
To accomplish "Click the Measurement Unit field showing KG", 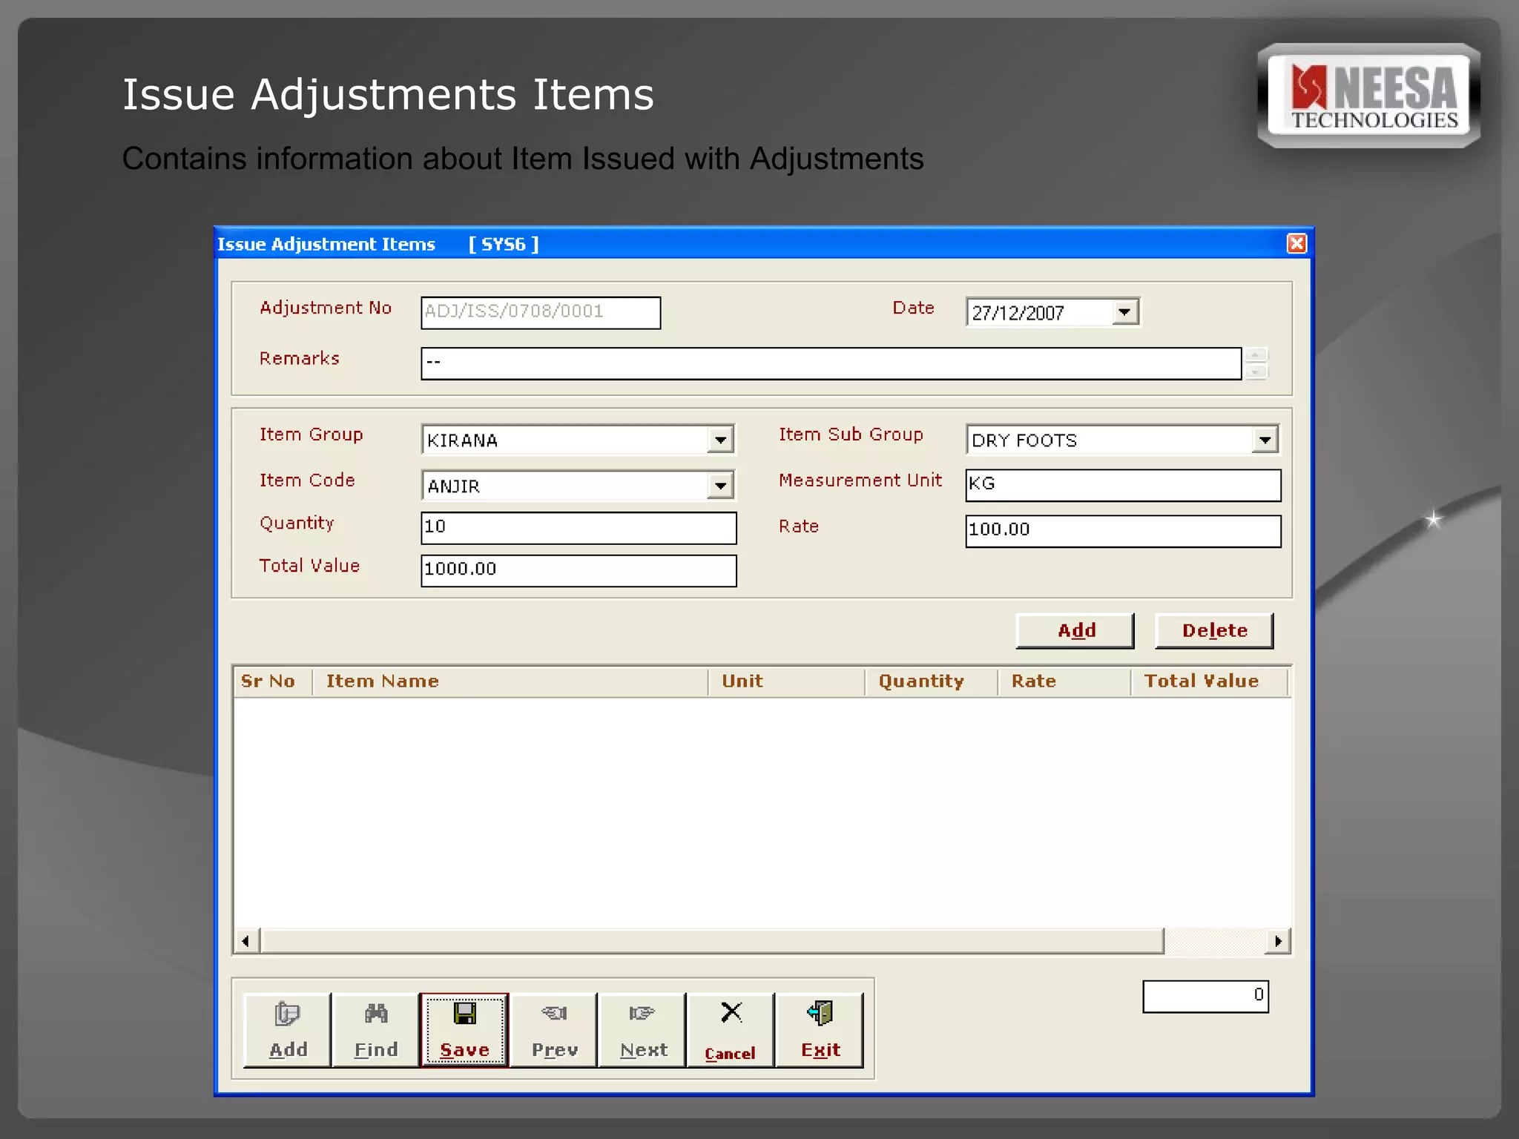I will tap(1123, 485).
